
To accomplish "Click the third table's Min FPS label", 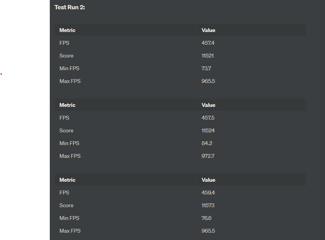I will click(x=69, y=218).
